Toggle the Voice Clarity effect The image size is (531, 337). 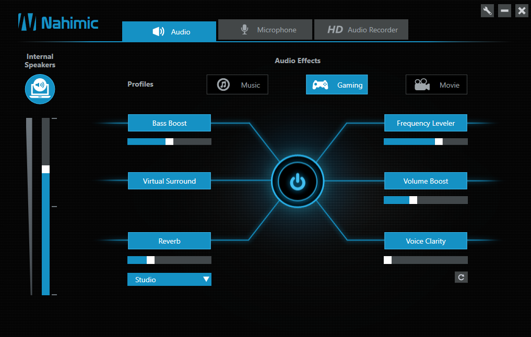[x=426, y=241]
